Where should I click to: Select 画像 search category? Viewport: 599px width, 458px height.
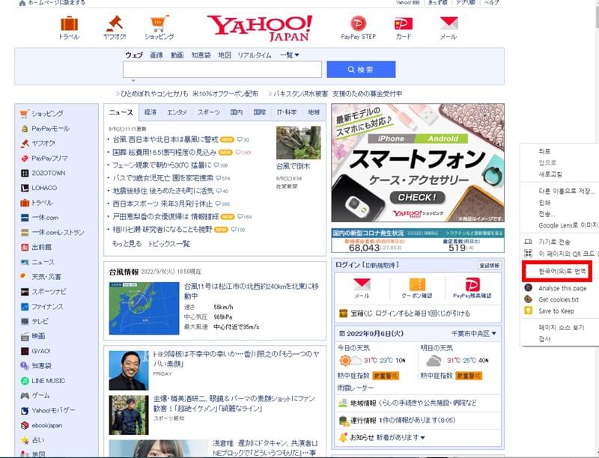click(156, 55)
